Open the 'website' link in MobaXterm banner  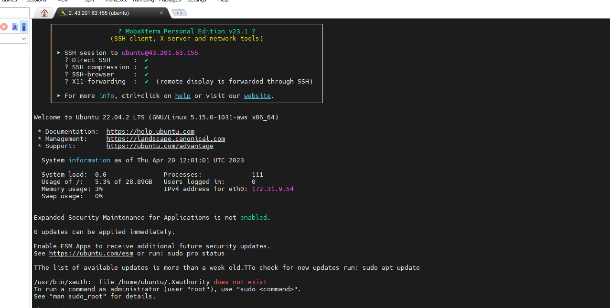tap(257, 96)
